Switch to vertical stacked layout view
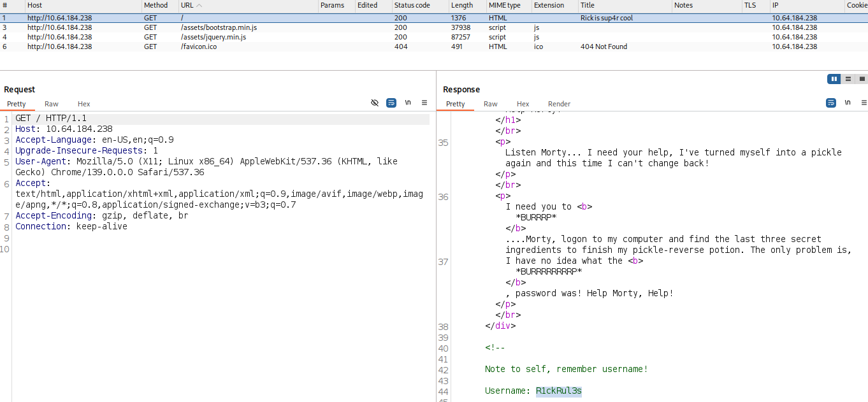 coord(848,79)
